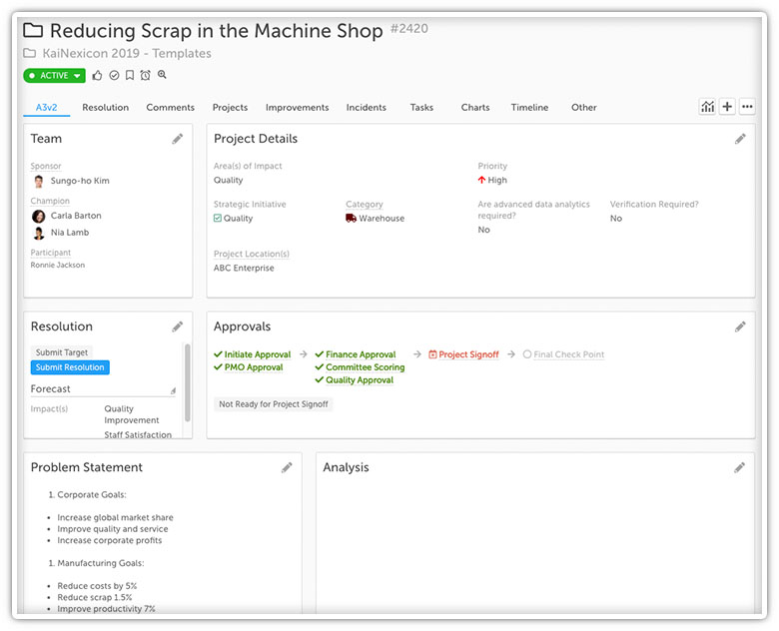Click the checkmark circle icon beside ACTIVE
779x631 pixels.
(x=114, y=75)
